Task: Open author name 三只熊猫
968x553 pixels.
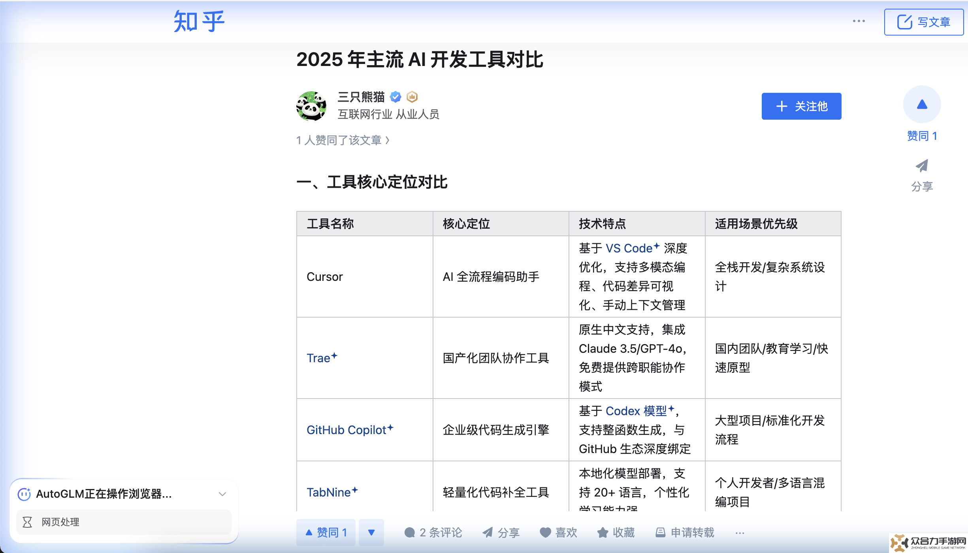Action: click(361, 97)
